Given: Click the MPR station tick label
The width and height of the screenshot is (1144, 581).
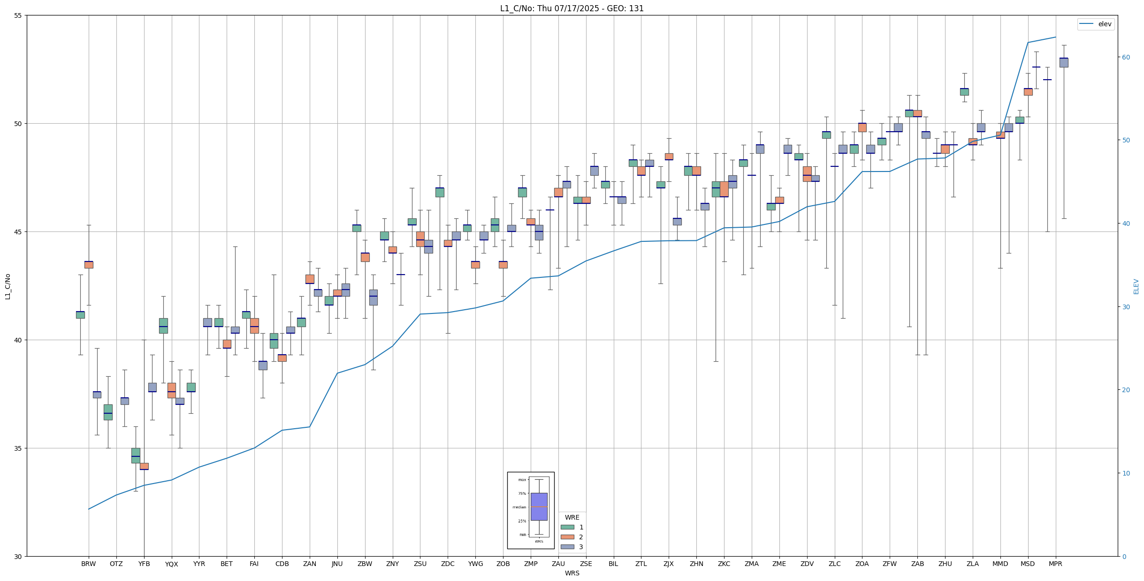Looking at the screenshot, I should [x=1055, y=564].
